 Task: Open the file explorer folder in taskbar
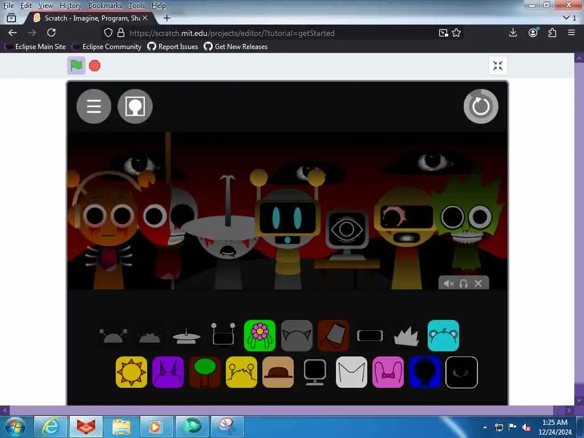(x=121, y=427)
